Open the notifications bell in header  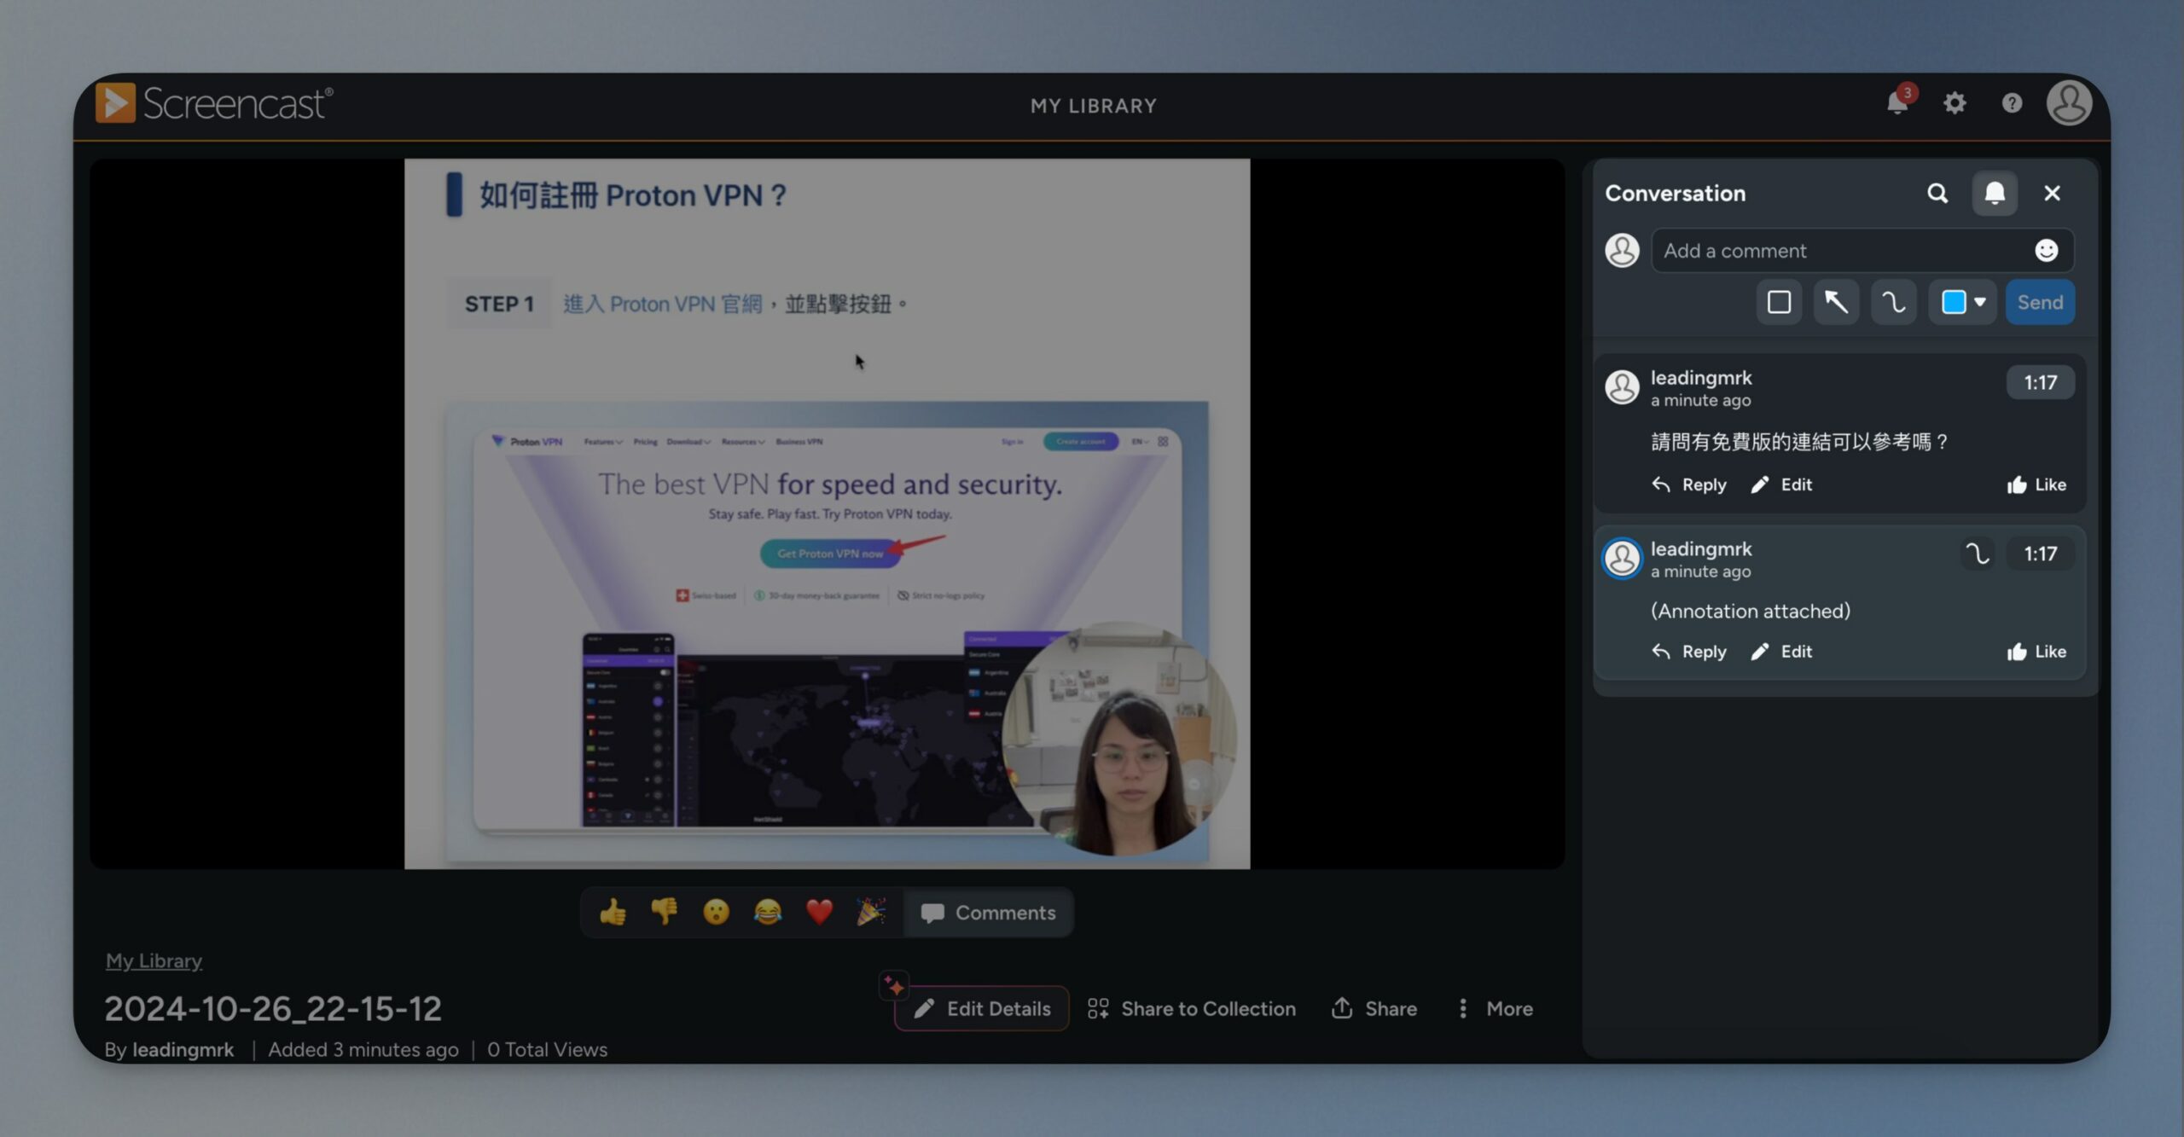(x=1897, y=103)
